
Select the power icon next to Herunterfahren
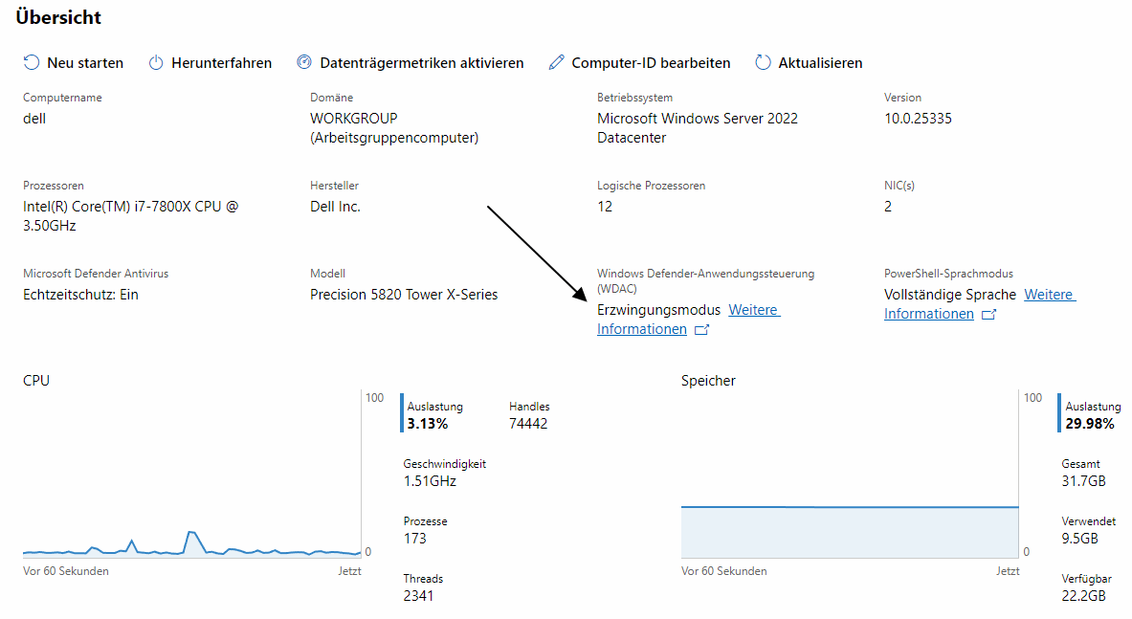click(x=155, y=62)
